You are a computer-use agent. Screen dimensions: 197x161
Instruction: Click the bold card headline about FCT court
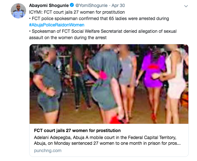(x=77, y=130)
